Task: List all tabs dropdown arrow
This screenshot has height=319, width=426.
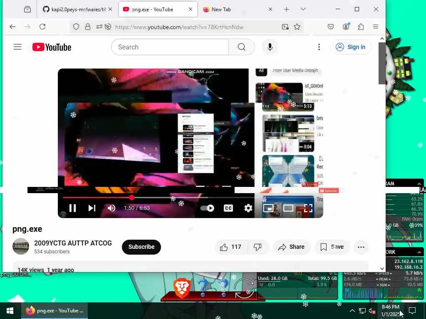Action: [303, 9]
